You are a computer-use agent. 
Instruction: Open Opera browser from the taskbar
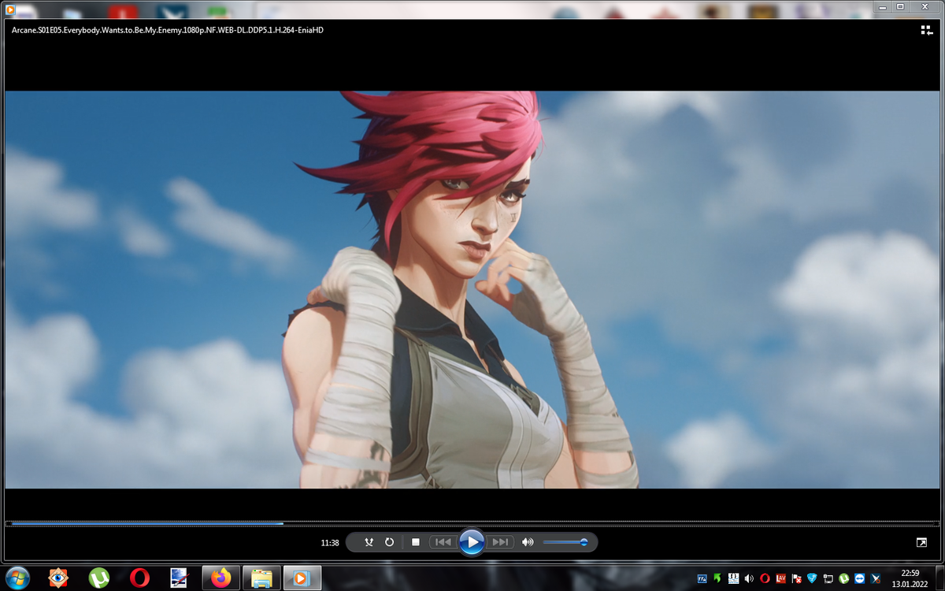(140, 578)
